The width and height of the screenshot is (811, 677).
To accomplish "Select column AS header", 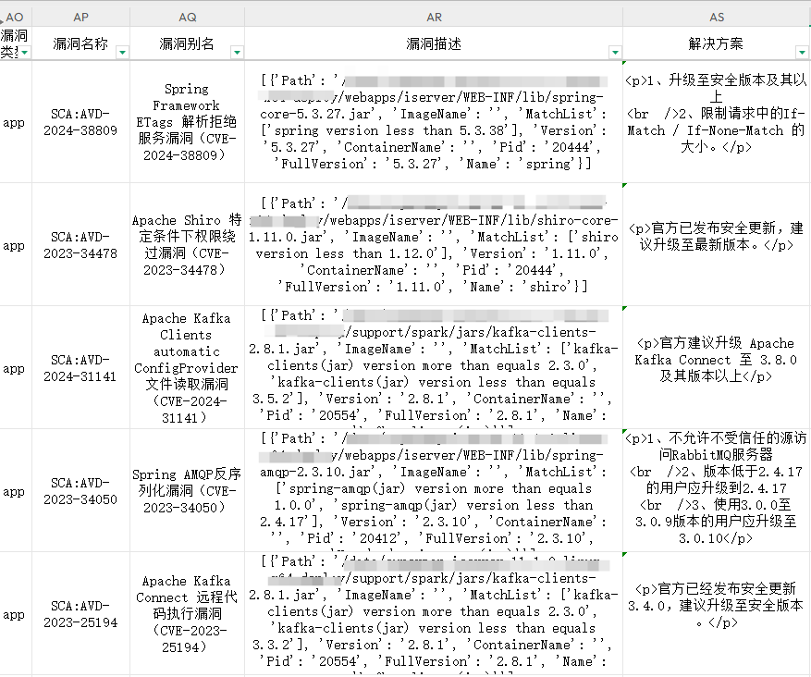I will point(717,17).
